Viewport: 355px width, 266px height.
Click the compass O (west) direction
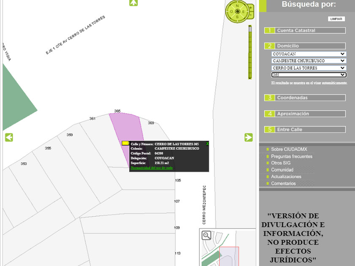(232, 11)
